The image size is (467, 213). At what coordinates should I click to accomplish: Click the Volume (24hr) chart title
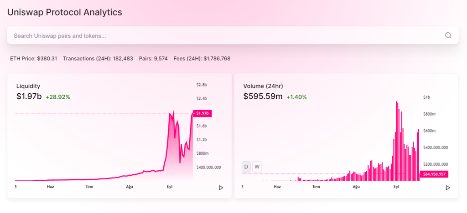263,86
